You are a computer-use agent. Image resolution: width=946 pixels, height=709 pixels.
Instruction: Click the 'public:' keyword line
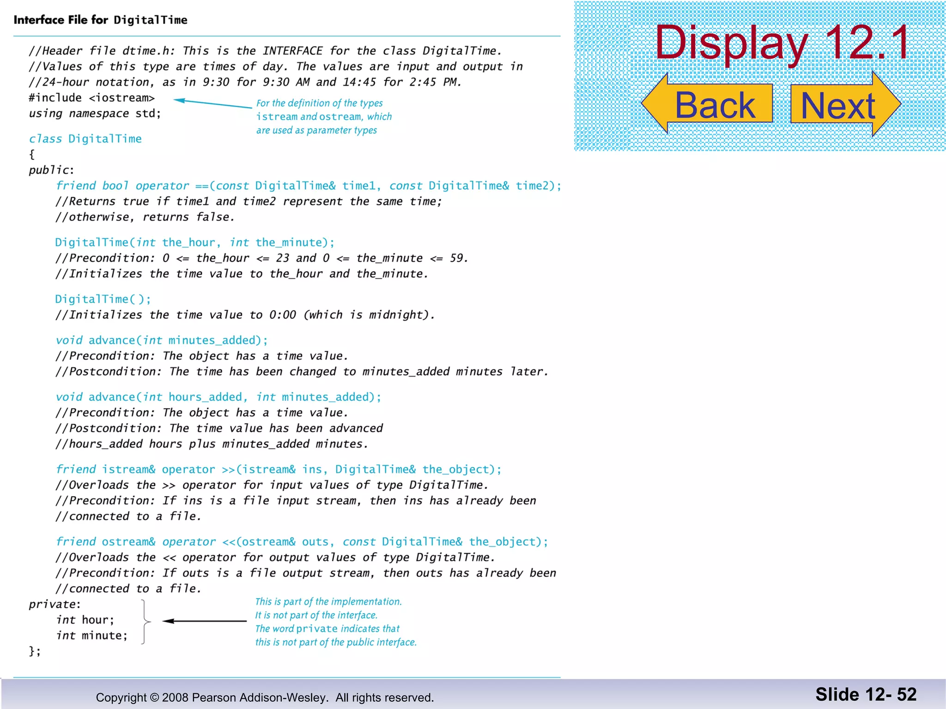51,170
